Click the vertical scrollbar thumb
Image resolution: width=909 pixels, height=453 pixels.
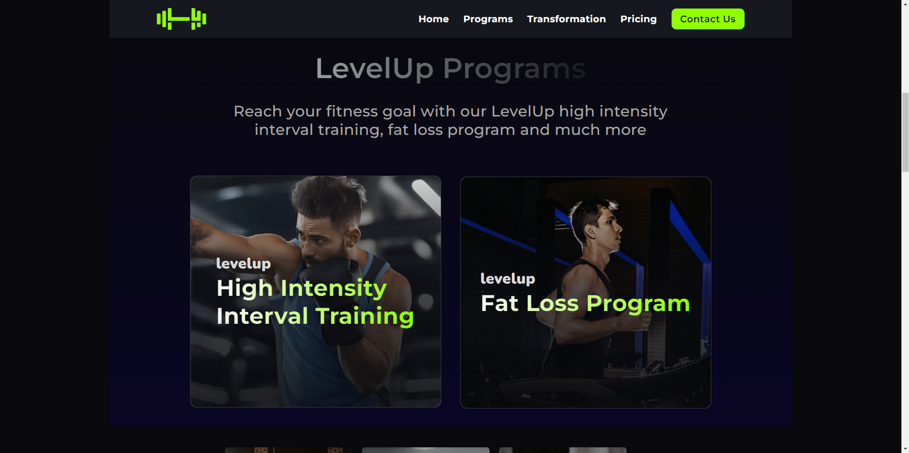click(905, 132)
